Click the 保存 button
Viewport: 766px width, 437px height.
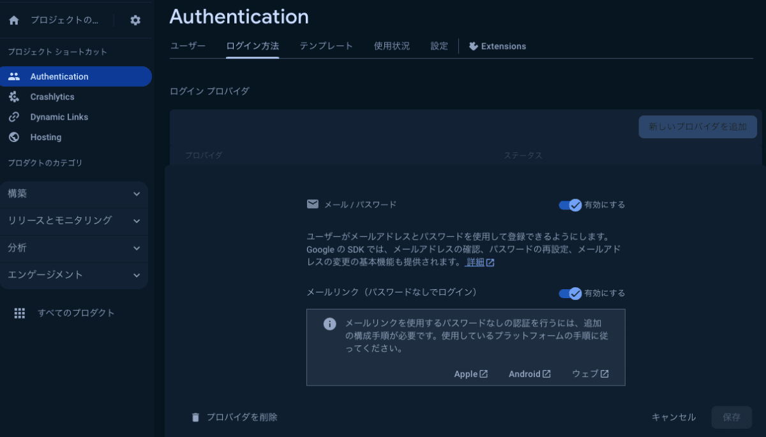tap(732, 417)
